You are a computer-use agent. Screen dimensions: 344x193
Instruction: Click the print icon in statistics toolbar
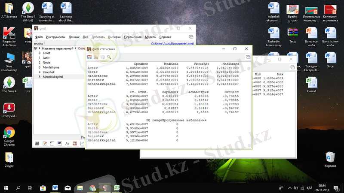coord(96,57)
